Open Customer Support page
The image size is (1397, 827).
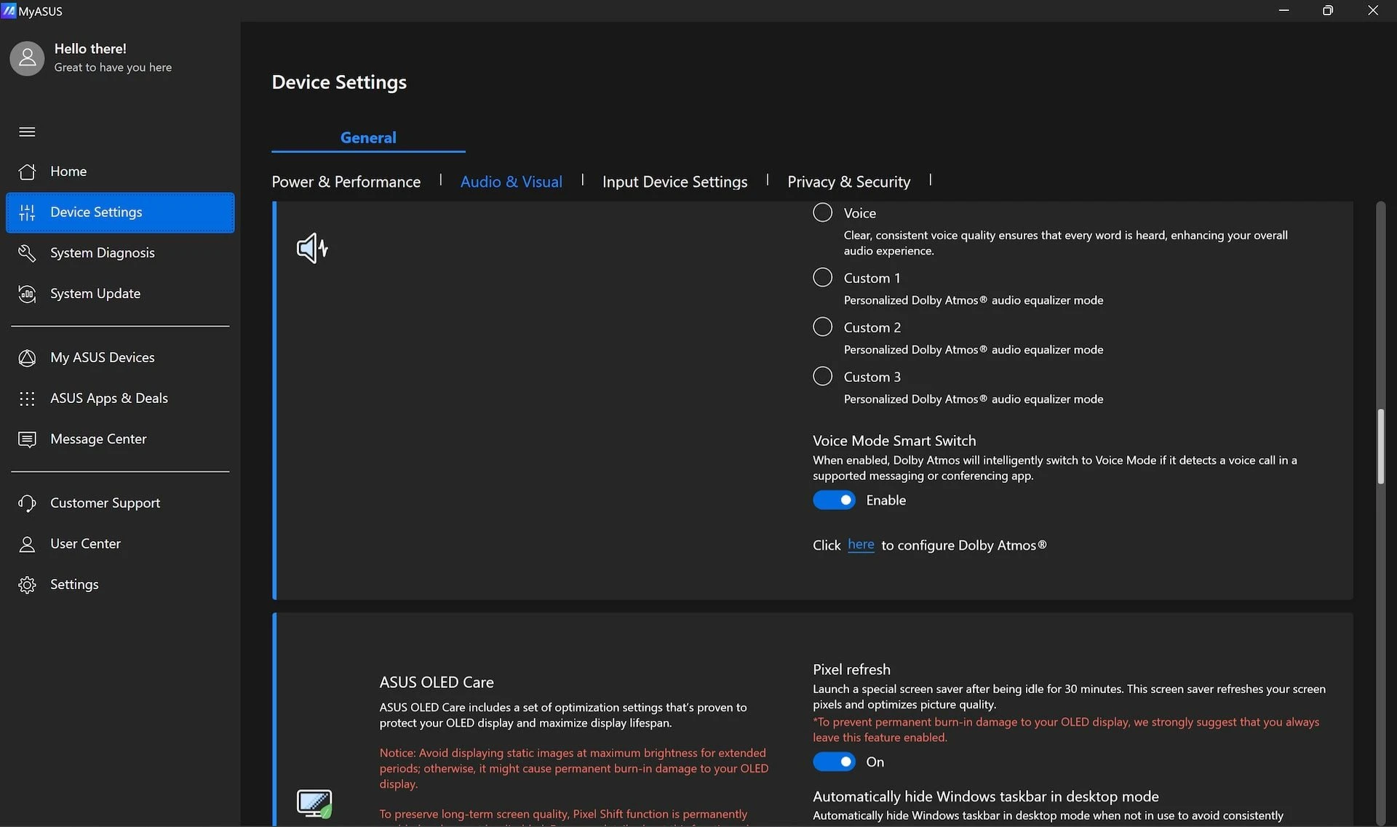(120, 503)
